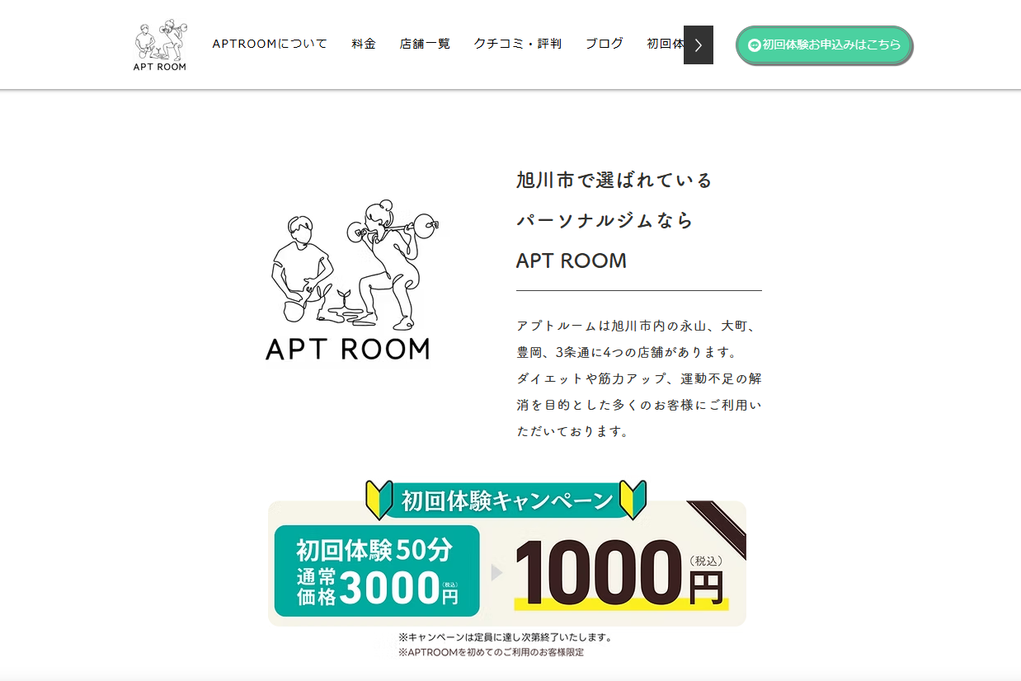Screen dimensions: 1021x681
Task: Click the 1000円 campaign price
Action: [x=620, y=574]
